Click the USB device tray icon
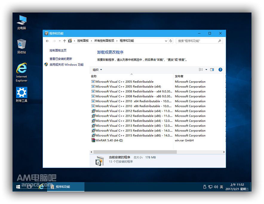 point(205,187)
